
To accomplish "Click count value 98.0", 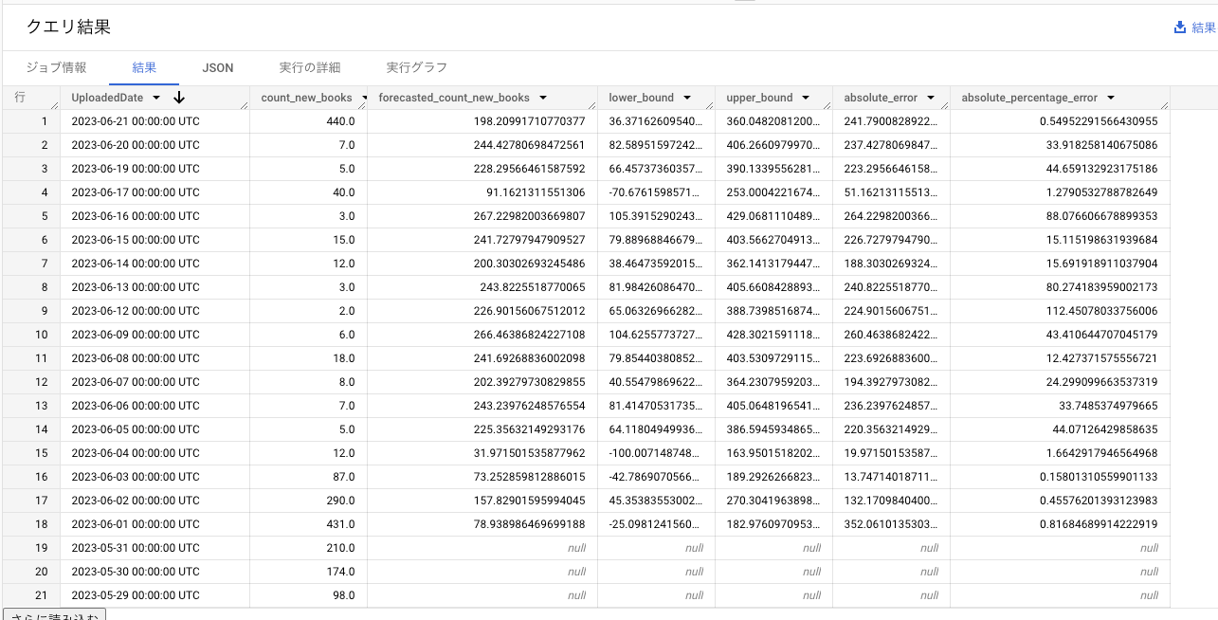I will pos(343,595).
